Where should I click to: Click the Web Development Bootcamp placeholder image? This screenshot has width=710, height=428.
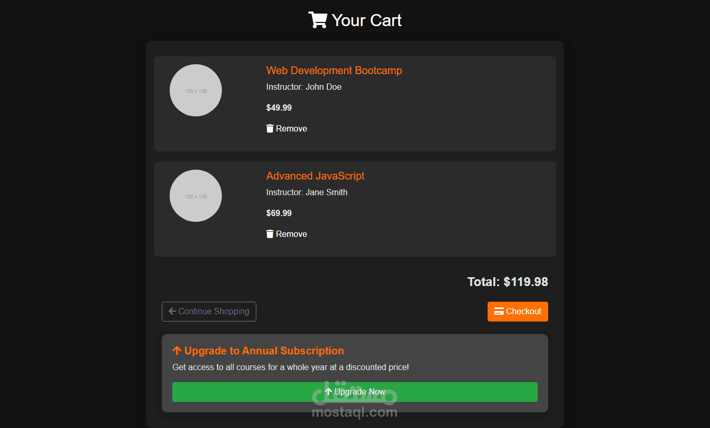click(x=195, y=90)
